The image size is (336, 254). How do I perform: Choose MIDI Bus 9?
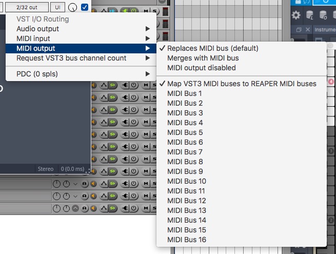point(242,171)
